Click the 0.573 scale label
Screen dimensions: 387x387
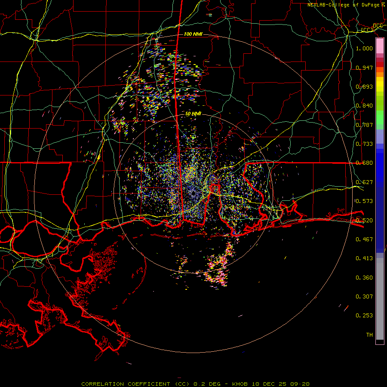(x=364, y=201)
